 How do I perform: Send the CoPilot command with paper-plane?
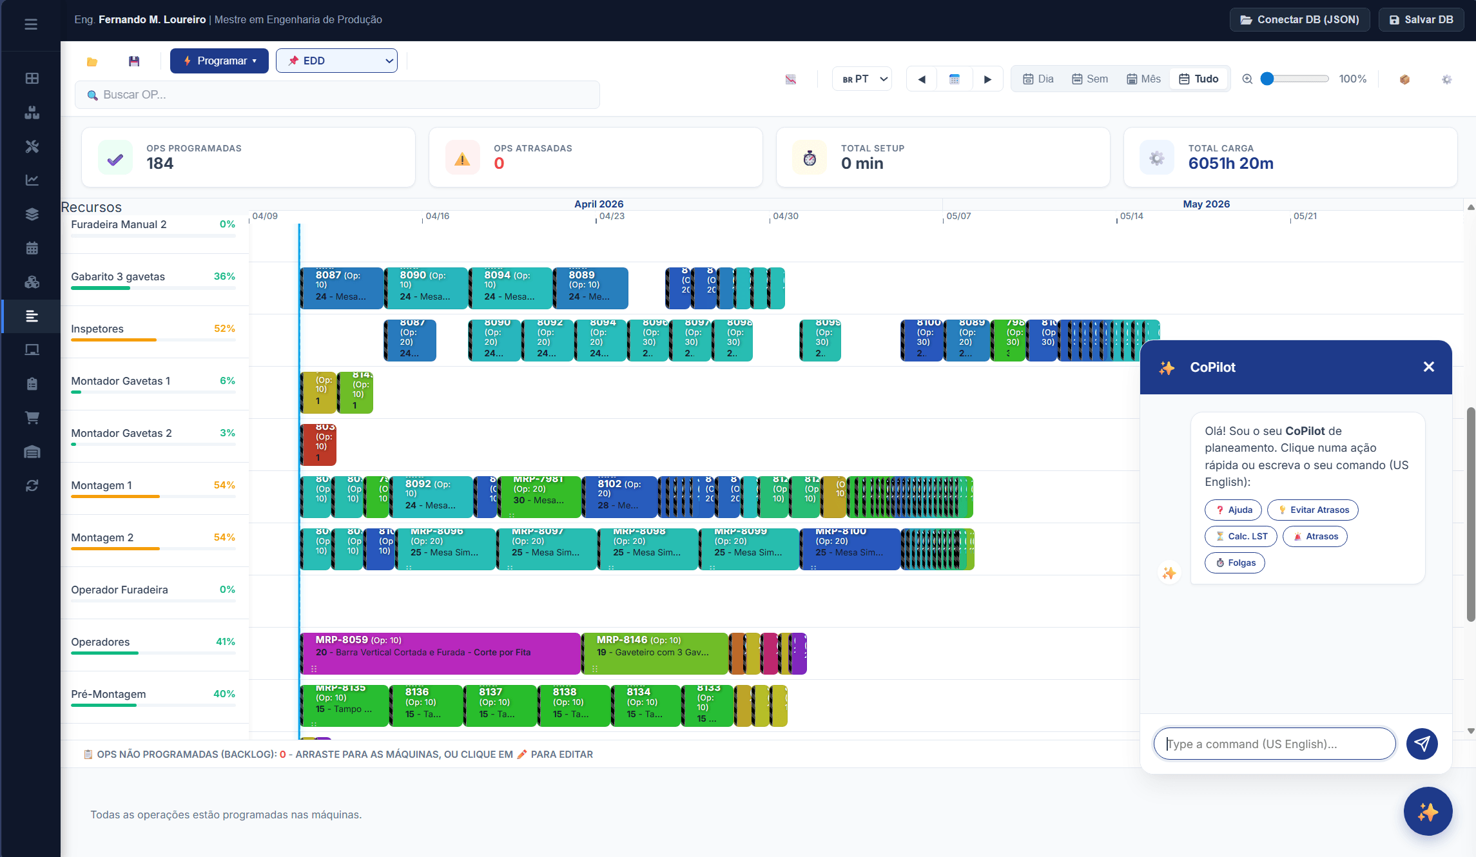coord(1422,744)
